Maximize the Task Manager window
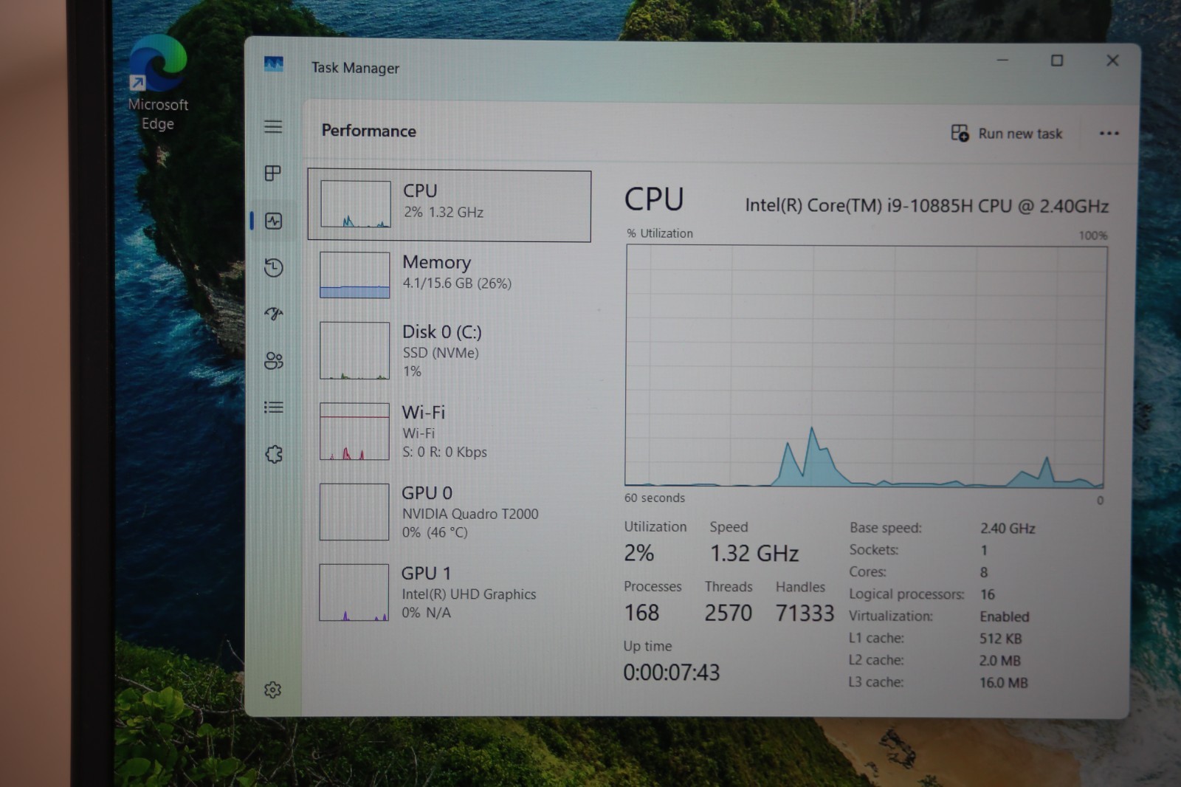 coord(1057,61)
